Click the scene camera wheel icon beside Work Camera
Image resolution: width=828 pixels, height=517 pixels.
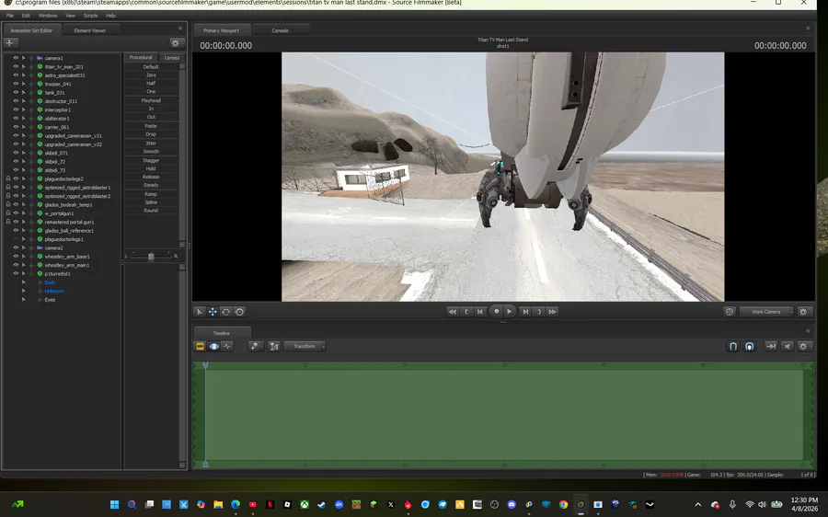coord(730,312)
